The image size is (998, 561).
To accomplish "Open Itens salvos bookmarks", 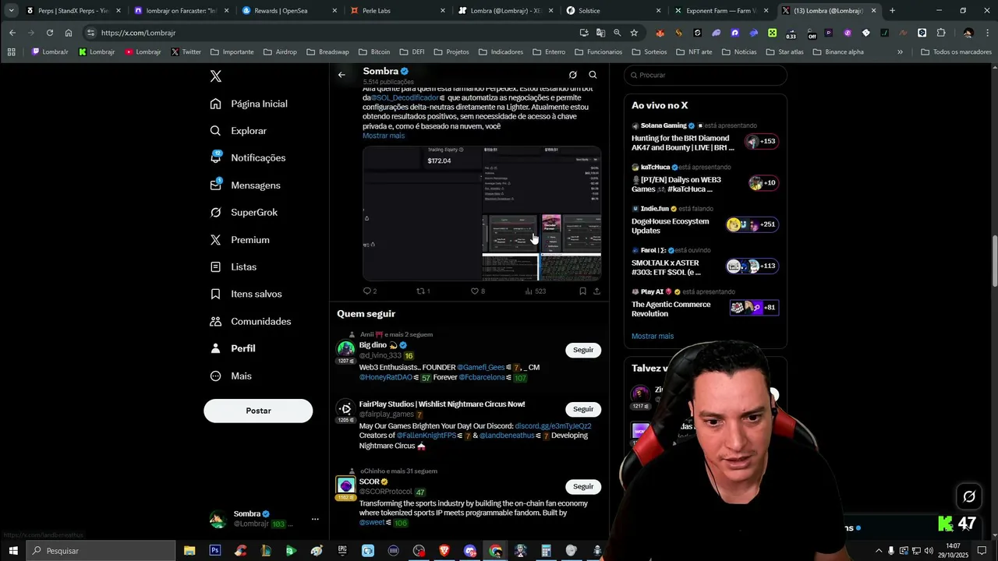I will [246, 294].
